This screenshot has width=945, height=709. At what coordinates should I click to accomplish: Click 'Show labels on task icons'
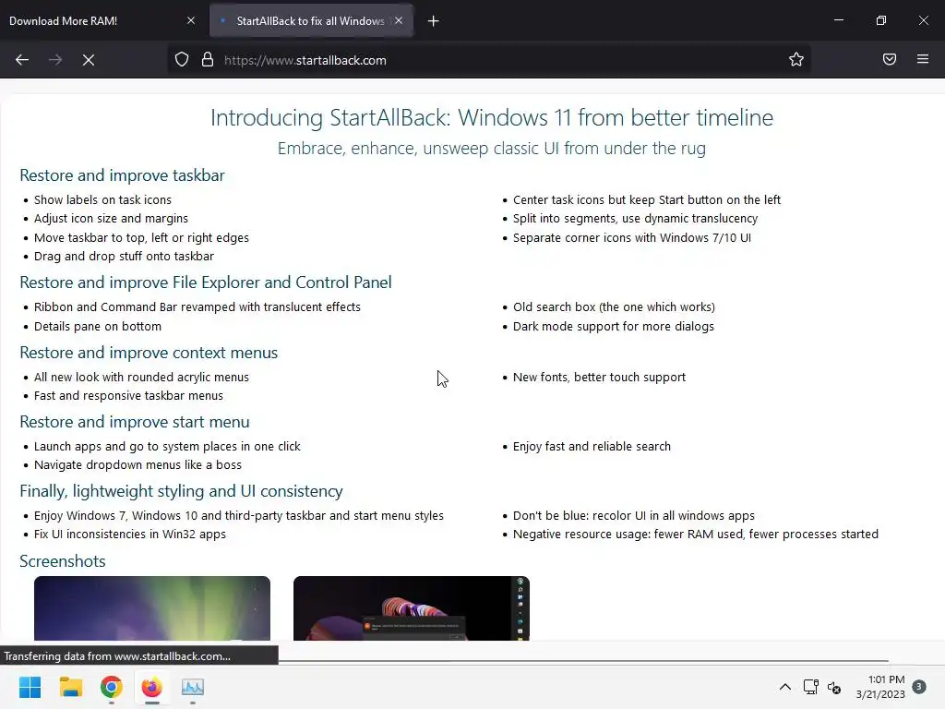tap(102, 199)
